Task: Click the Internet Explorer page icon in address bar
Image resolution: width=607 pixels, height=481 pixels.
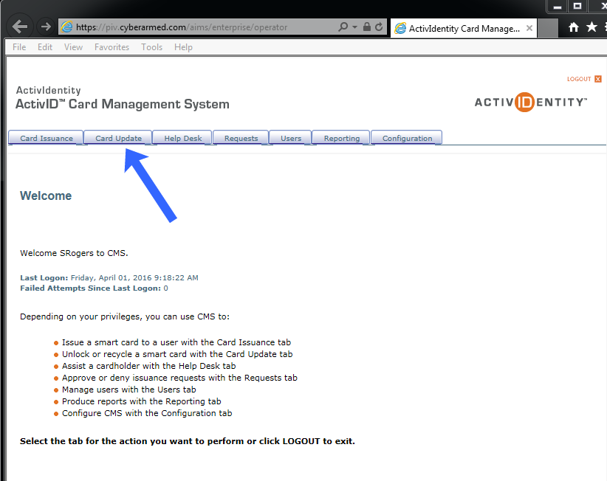Action: [x=67, y=27]
